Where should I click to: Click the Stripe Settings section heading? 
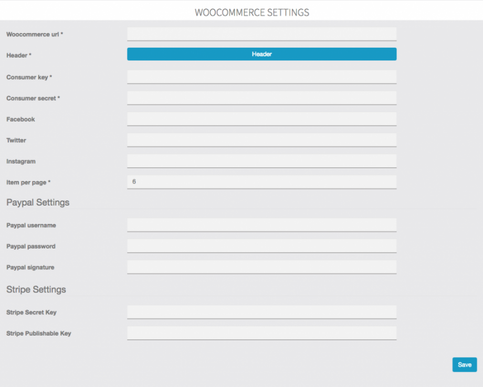click(x=36, y=289)
